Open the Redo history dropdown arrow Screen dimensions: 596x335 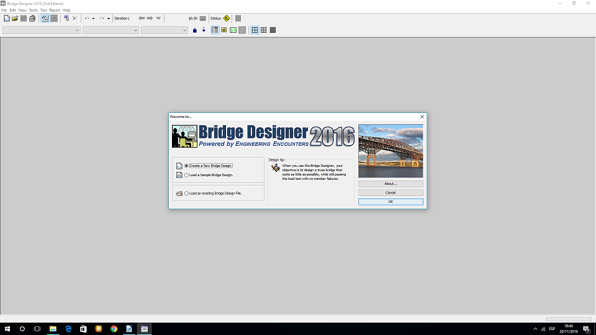109,18
